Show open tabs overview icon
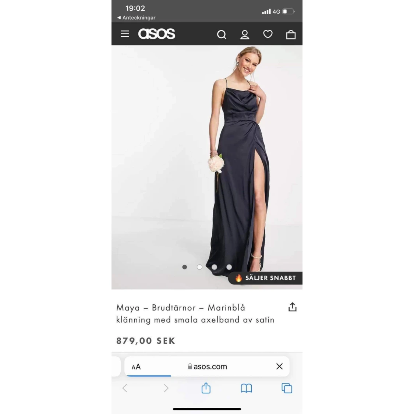The width and height of the screenshot is (414, 414). (x=287, y=388)
